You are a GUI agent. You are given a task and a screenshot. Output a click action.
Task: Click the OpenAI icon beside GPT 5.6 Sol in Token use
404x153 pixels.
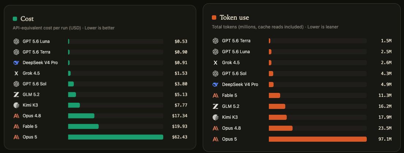point(216,74)
